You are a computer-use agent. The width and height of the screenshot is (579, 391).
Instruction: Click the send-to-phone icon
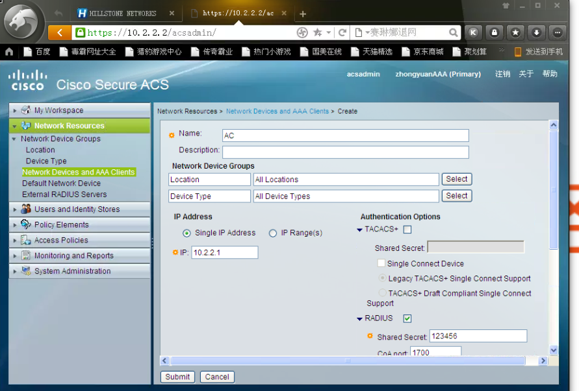coord(518,52)
